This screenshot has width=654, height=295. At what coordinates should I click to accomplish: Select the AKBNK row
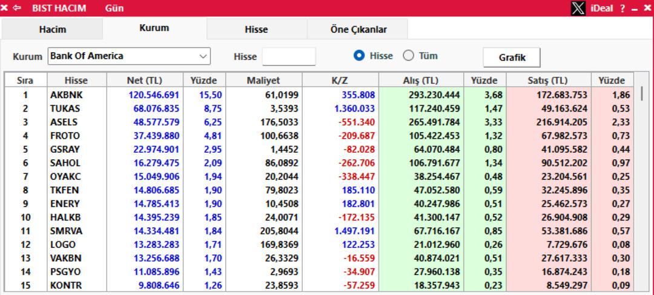319,94
